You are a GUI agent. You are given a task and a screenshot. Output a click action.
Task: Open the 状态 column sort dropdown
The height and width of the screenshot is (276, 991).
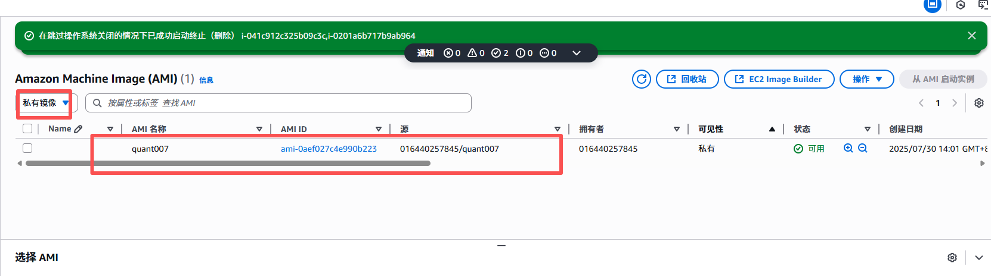pyautogui.click(x=868, y=129)
